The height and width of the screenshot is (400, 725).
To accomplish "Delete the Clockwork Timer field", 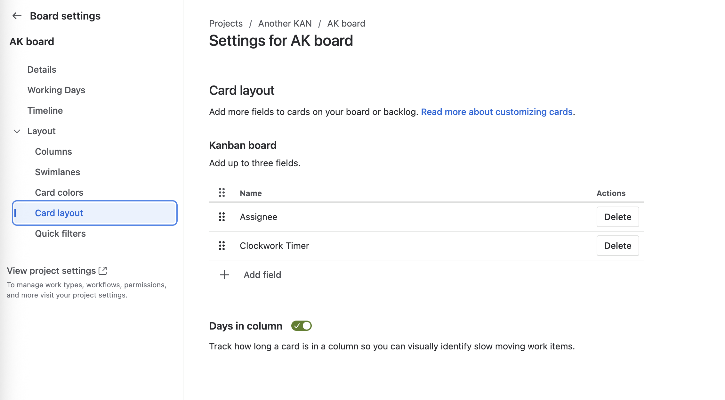I will tap(617, 246).
